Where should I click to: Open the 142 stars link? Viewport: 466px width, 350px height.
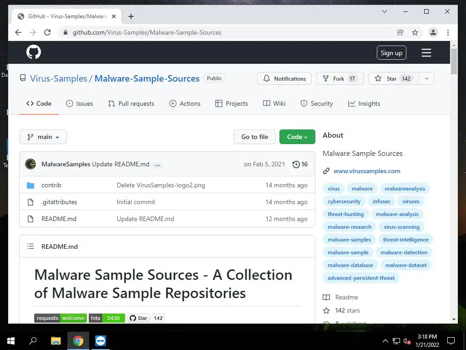click(341, 310)
